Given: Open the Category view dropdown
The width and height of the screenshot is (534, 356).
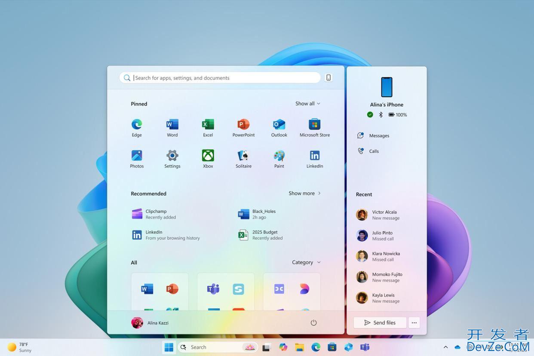Looking at the screenshot, I should coord(306,262).
